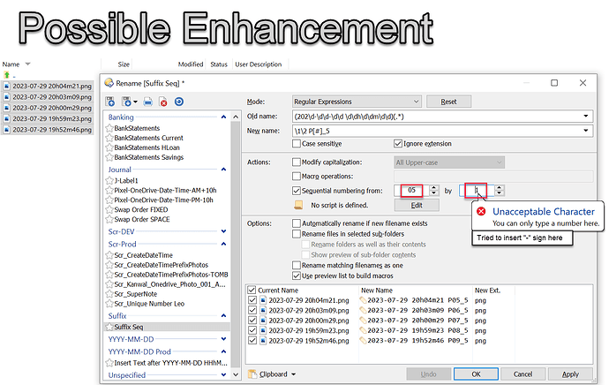The width and height of the screenshot is (609, 385).
Task: Click the star icon beside Scr_SuperNote
Action: (109, 294)
